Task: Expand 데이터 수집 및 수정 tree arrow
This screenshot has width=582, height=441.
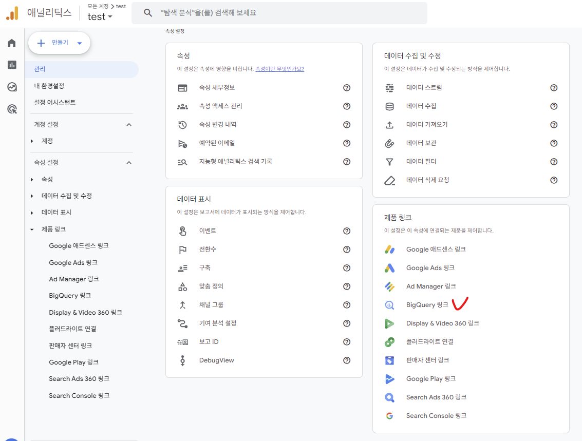Action: tap(32, 196)
